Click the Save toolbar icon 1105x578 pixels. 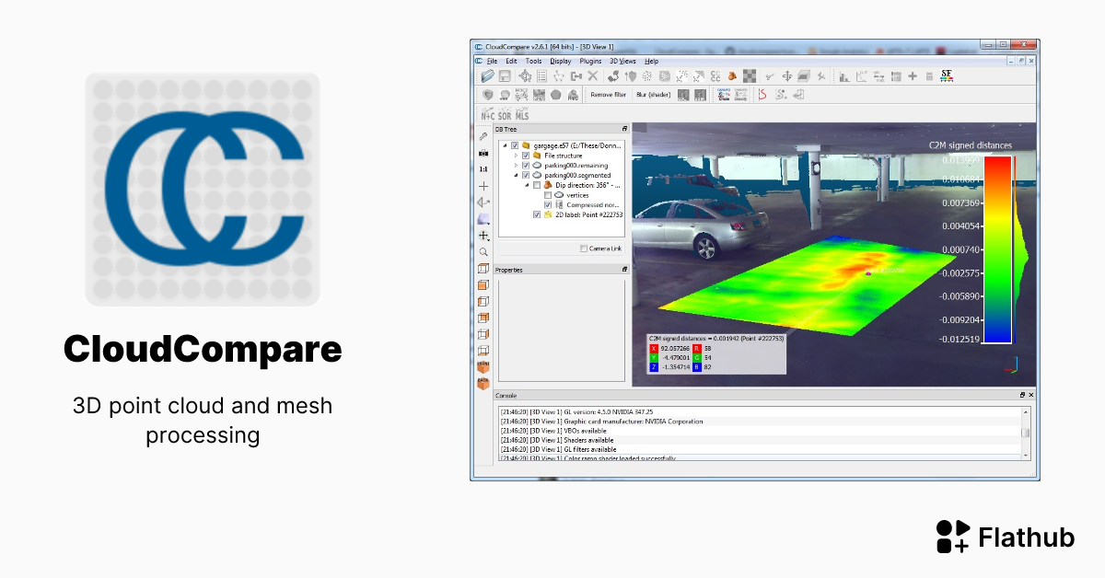504,75
